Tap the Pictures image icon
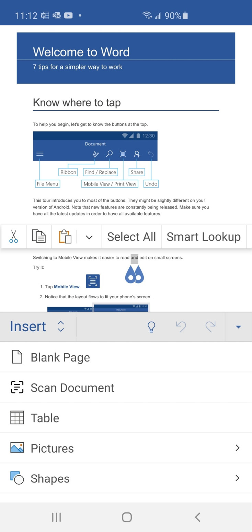 pos(17,448)
